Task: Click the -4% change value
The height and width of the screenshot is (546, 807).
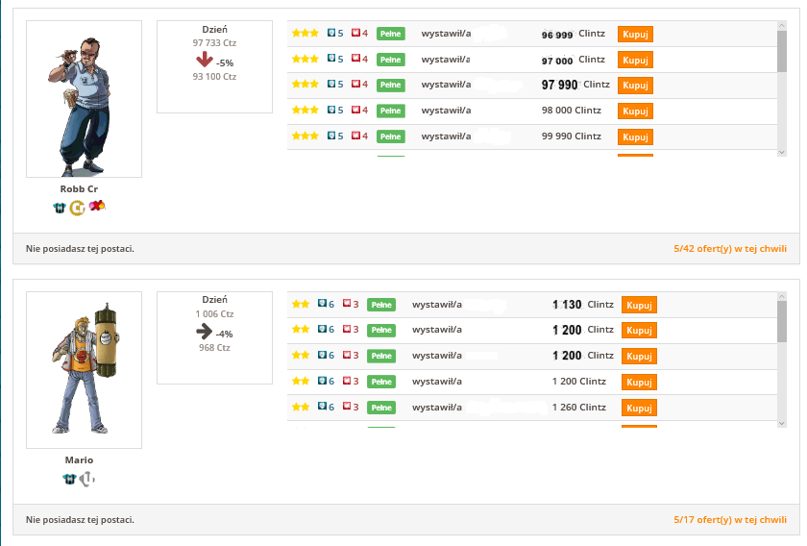Action: [x=225, y=334]
